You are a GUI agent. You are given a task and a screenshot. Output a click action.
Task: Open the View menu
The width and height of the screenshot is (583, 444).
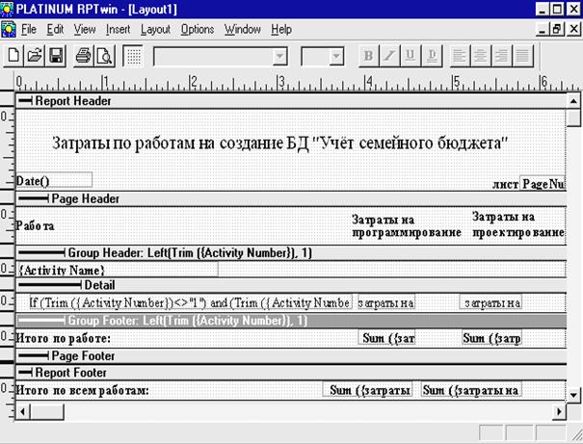pyautogui.click(x=85, y=29)
